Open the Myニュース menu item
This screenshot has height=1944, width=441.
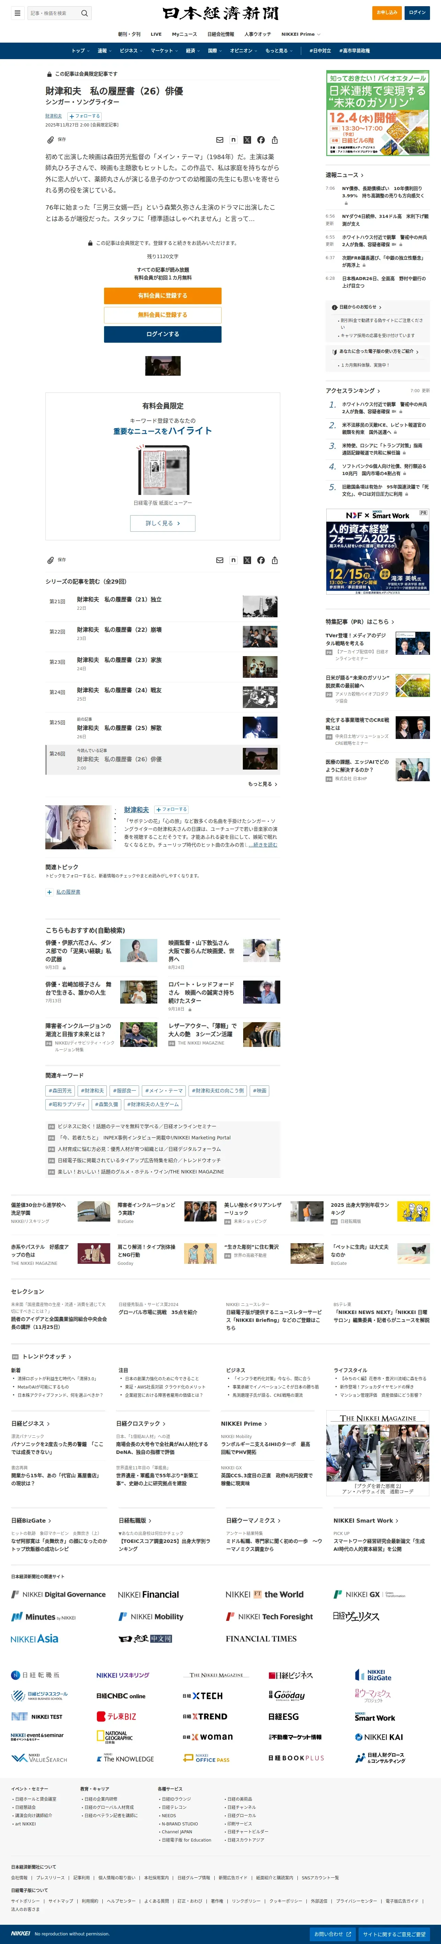point(184,34)
